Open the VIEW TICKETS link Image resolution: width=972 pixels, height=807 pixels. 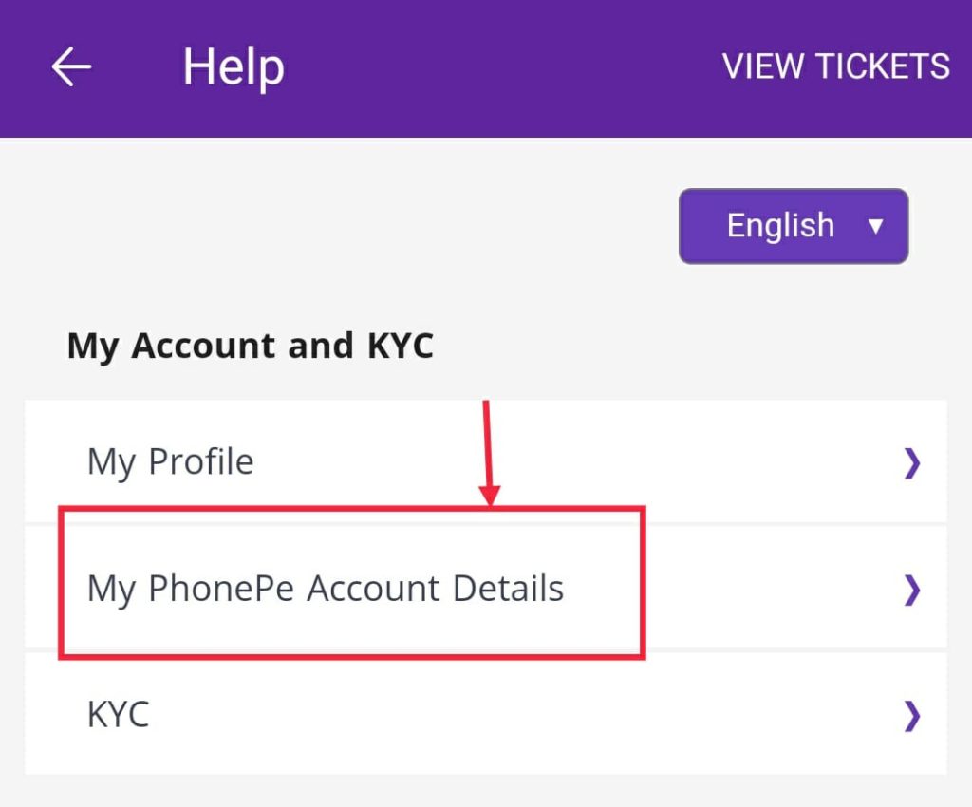[835, 66]
